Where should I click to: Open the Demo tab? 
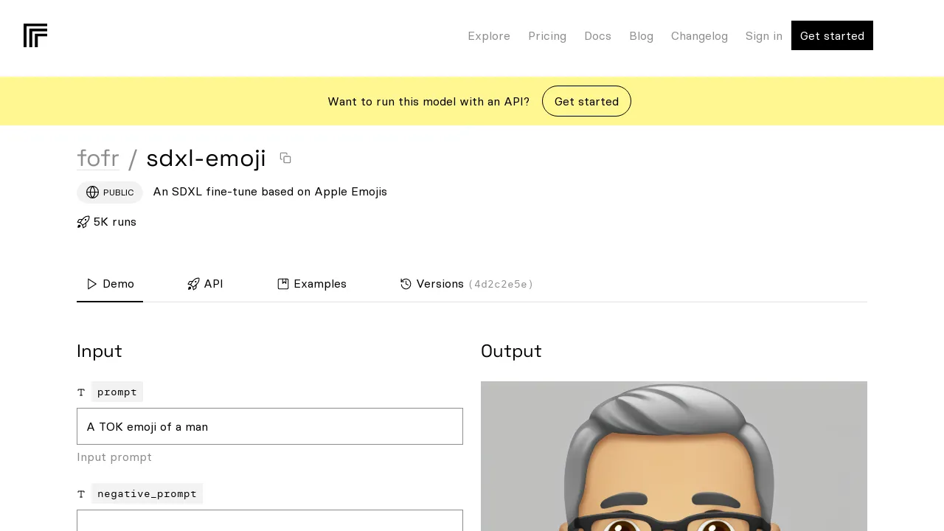110,284
